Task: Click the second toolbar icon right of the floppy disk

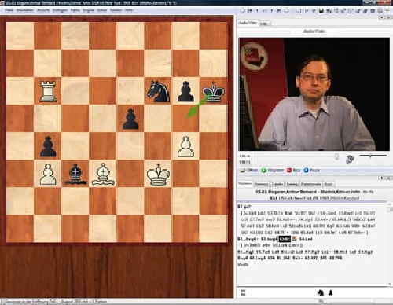Action: (336, 11)
